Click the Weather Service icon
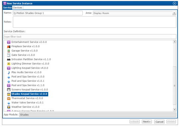Image resolution: width=180 pixels, height=127 pixels. 9,107
